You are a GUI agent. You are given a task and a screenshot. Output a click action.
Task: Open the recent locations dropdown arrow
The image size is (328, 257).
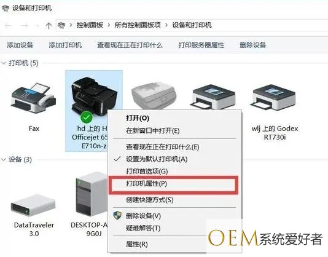click(x=37, y=26)
